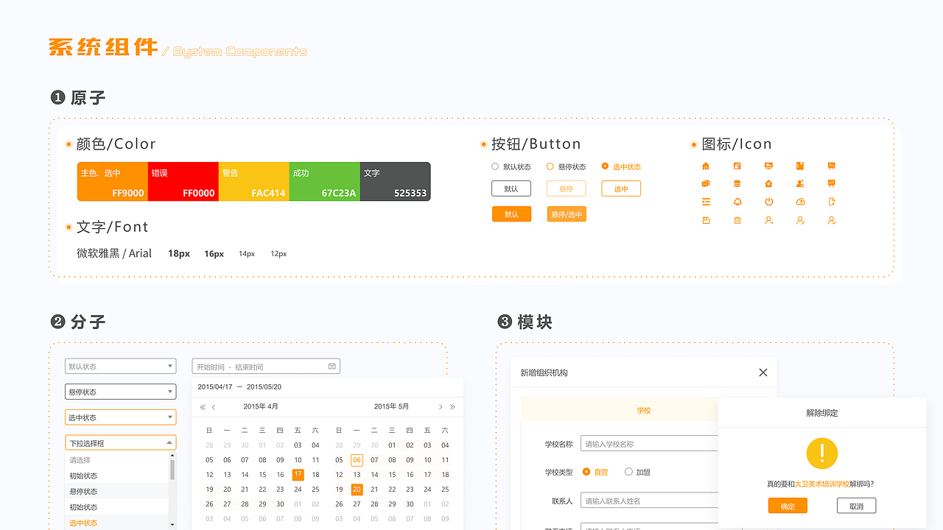943x530 pixels.
Task: Choose 请选择 in dropdown list
Action: point(117,460)
